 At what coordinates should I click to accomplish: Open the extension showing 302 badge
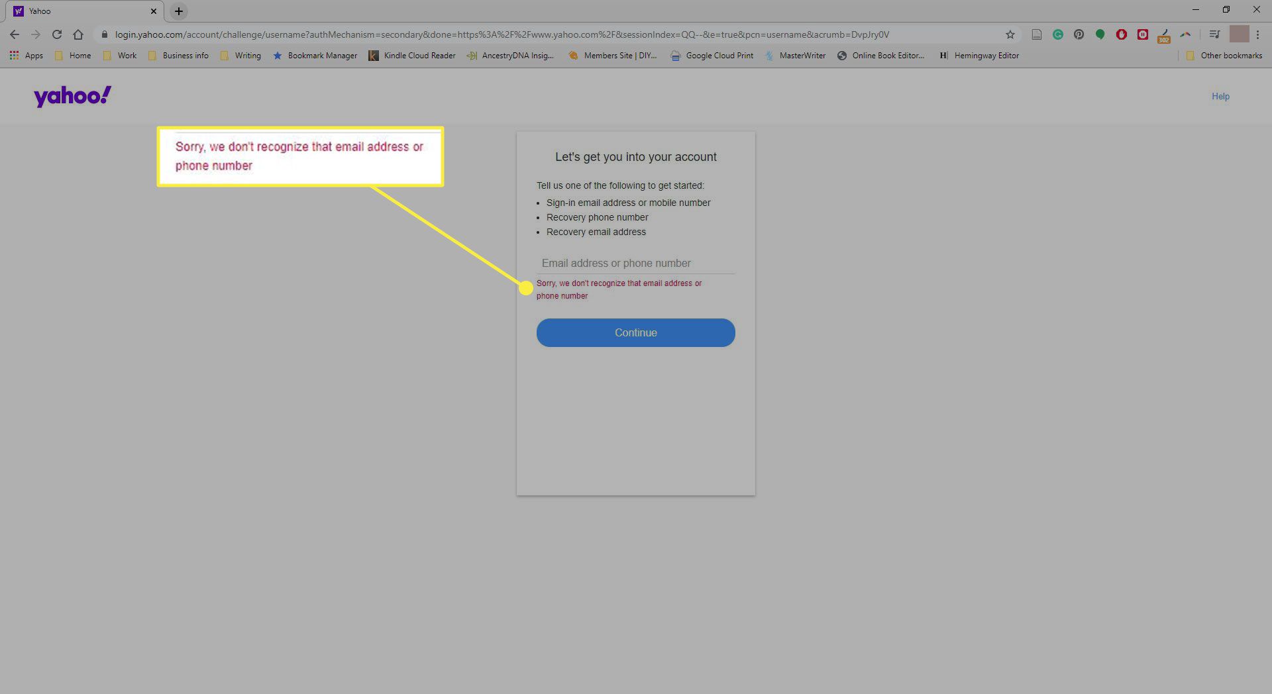(x=1164, y=36)
